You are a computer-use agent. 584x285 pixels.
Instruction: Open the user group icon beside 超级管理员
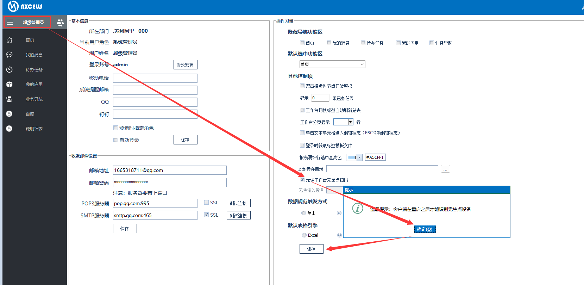60,23
